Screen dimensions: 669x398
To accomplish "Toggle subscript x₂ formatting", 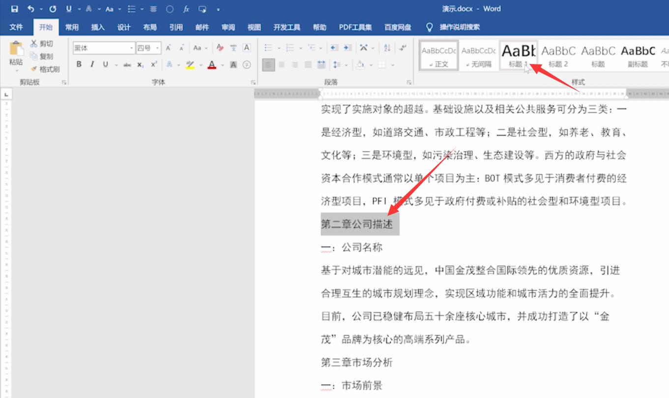I will coord(141,64).
